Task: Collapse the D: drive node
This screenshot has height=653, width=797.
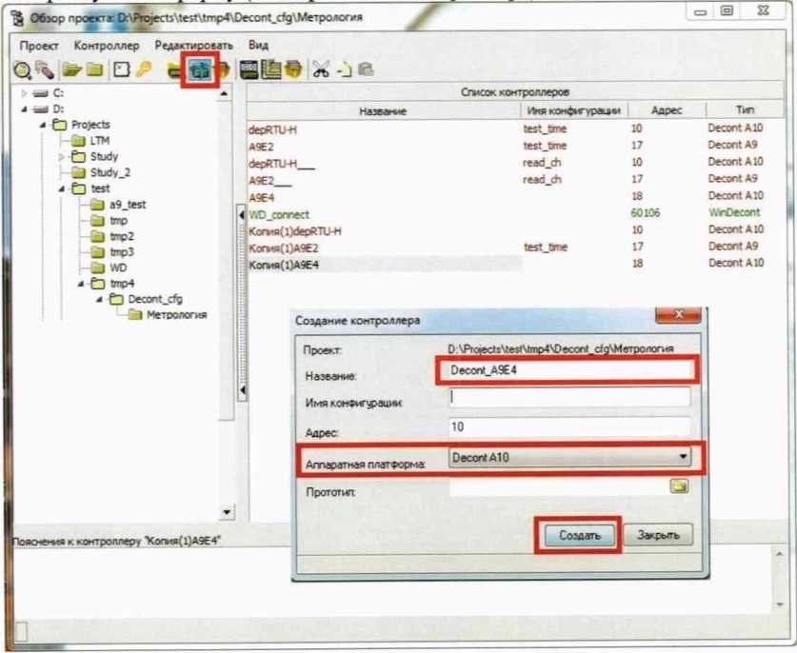Action: [24, 109]
